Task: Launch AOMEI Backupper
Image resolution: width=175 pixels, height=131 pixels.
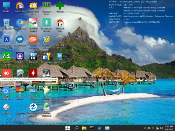Action: [7, 93]
